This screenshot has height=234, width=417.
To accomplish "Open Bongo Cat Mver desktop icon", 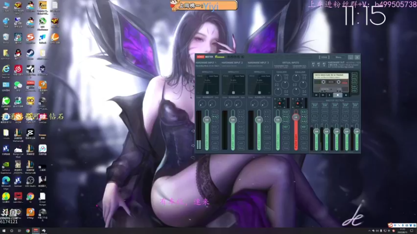I will coord(18,151).
